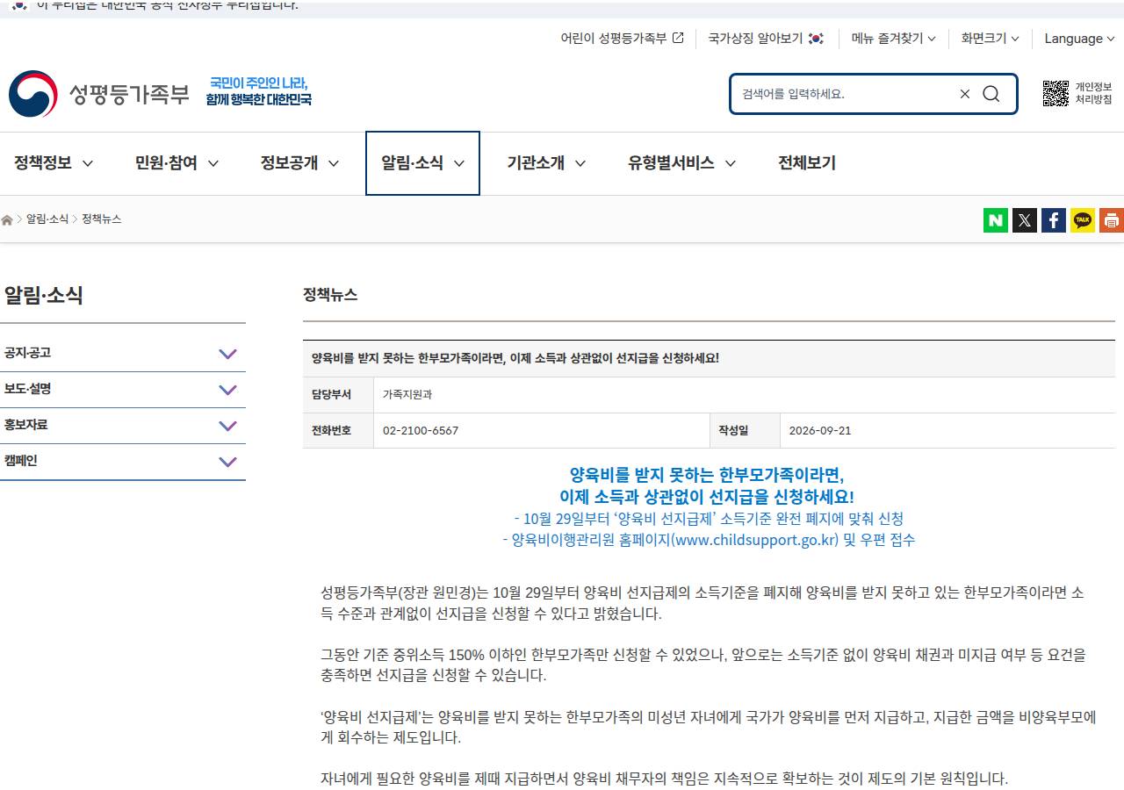Click the 알림·소식 breadcrumb link
1124x790 pixels.
click(x=47, y=219)
